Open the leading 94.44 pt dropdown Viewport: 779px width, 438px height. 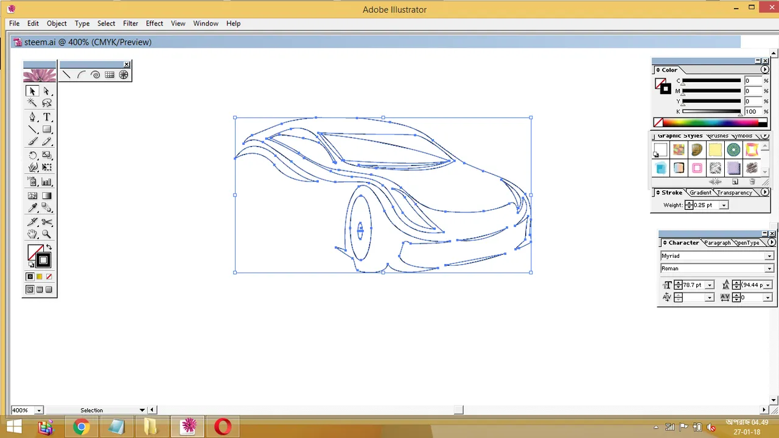pyautogui.click(x=769, y=285)
